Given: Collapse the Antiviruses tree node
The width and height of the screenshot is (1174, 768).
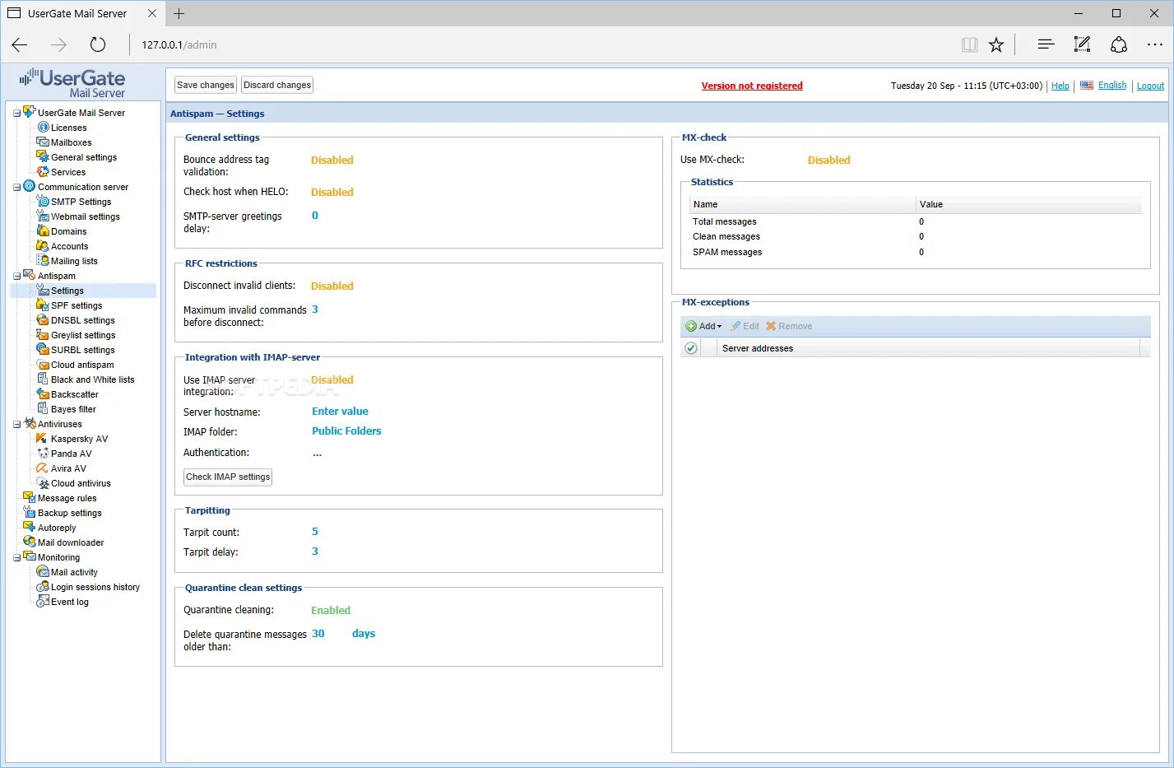Looking at the screenshot, I should pyautogui.click(x=16, y=424).
